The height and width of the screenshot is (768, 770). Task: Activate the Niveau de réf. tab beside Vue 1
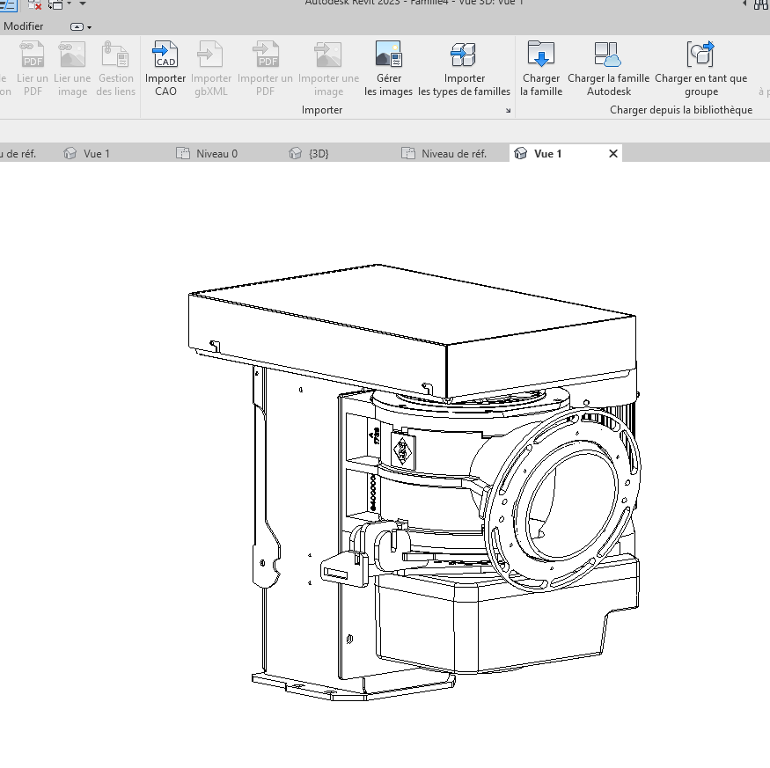click(x=453, y=153)
